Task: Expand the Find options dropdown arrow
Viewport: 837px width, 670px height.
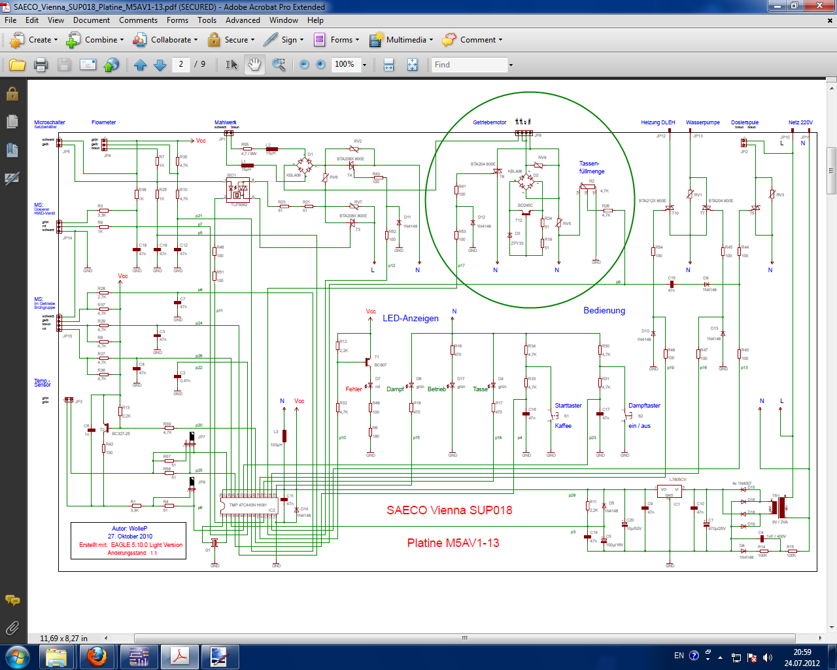Action: (511, 65)
